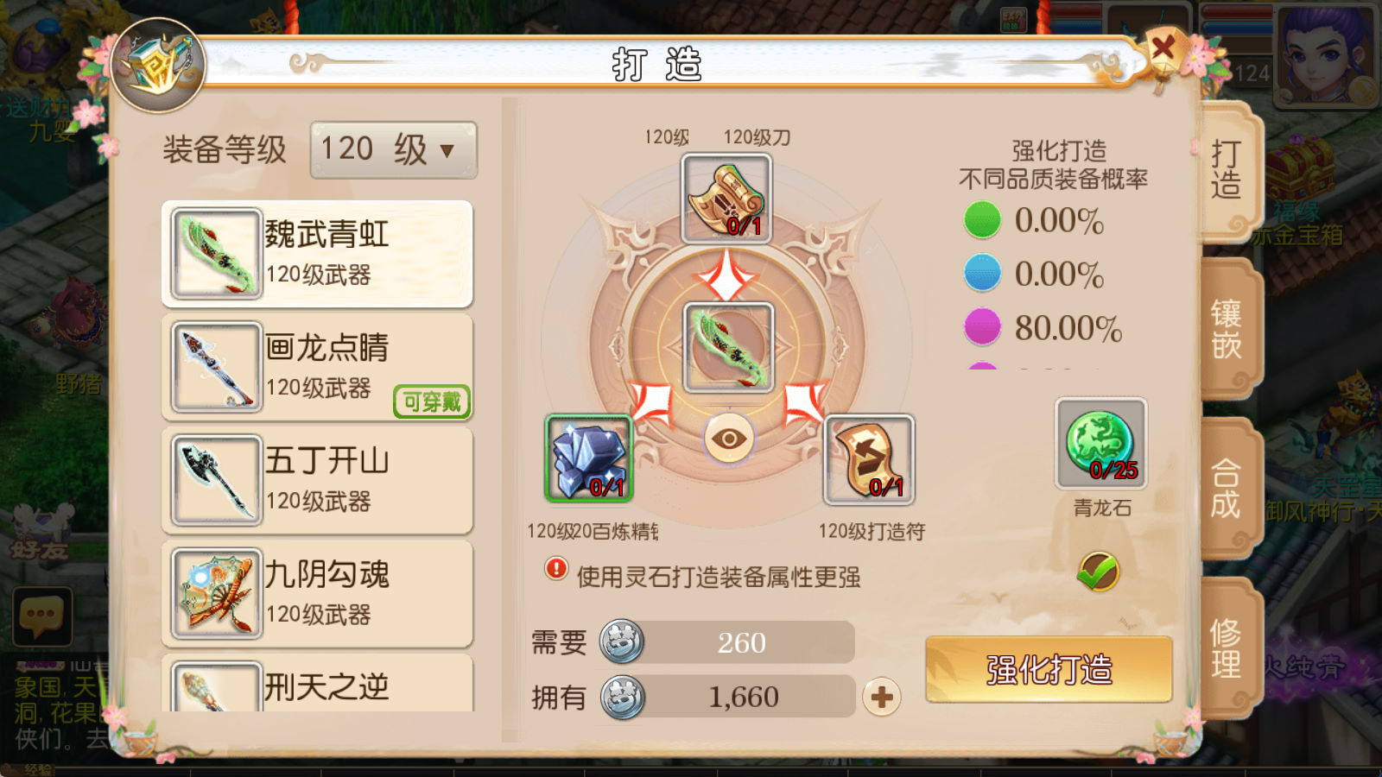The width and height of the screenshot is (1382, 777).
Task: Open the 120 级 equipment level dropdown
Action: point(393,150)
